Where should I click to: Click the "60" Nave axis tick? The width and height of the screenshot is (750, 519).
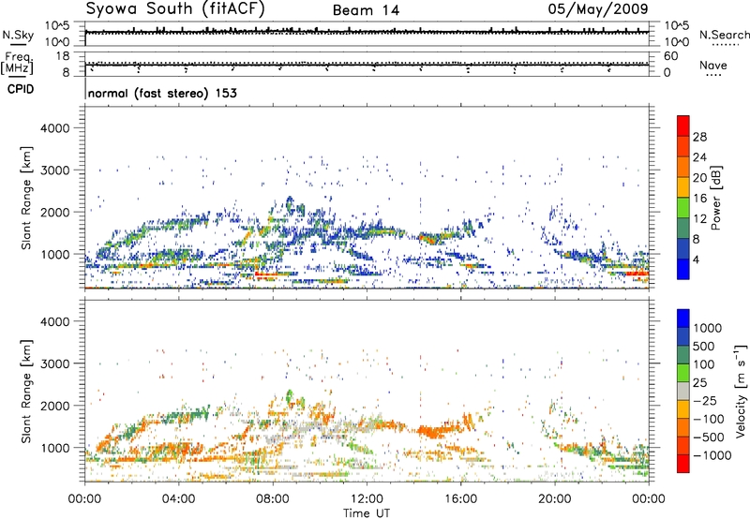[671, 56]
